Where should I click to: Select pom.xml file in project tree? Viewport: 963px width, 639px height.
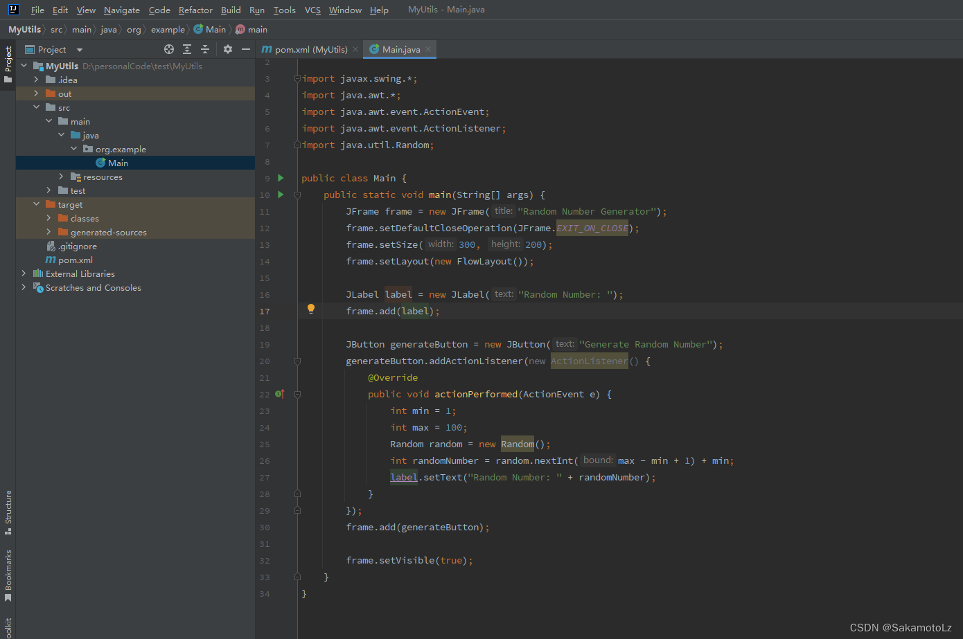click(x=75, y=260)
